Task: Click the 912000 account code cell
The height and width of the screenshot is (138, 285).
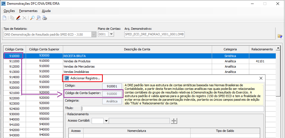Action: [x=14, y=66]
